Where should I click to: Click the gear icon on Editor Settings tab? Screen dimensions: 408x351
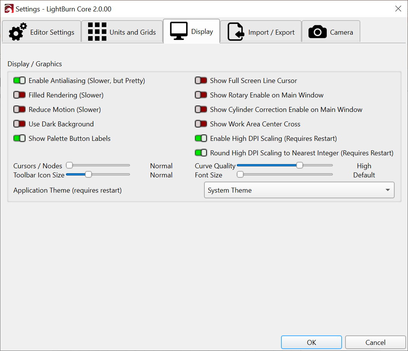[18, 32]
